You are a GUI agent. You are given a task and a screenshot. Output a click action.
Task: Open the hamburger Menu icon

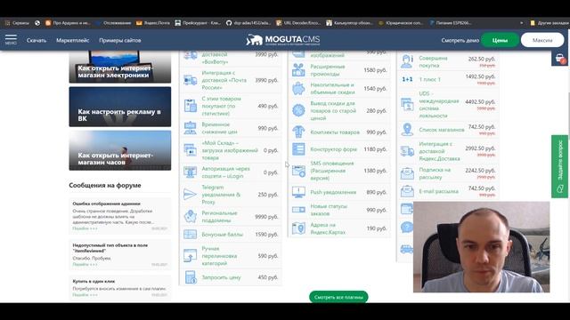11,39
